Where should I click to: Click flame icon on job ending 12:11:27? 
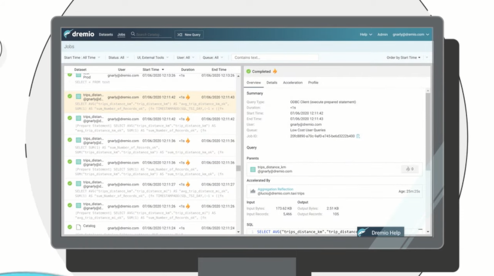pos(188,185)
